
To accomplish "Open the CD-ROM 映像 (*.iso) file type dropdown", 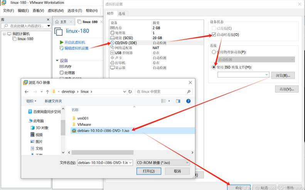I will tap(163, 163).
